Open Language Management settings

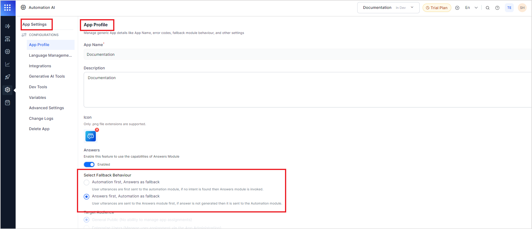coord(50,55)
